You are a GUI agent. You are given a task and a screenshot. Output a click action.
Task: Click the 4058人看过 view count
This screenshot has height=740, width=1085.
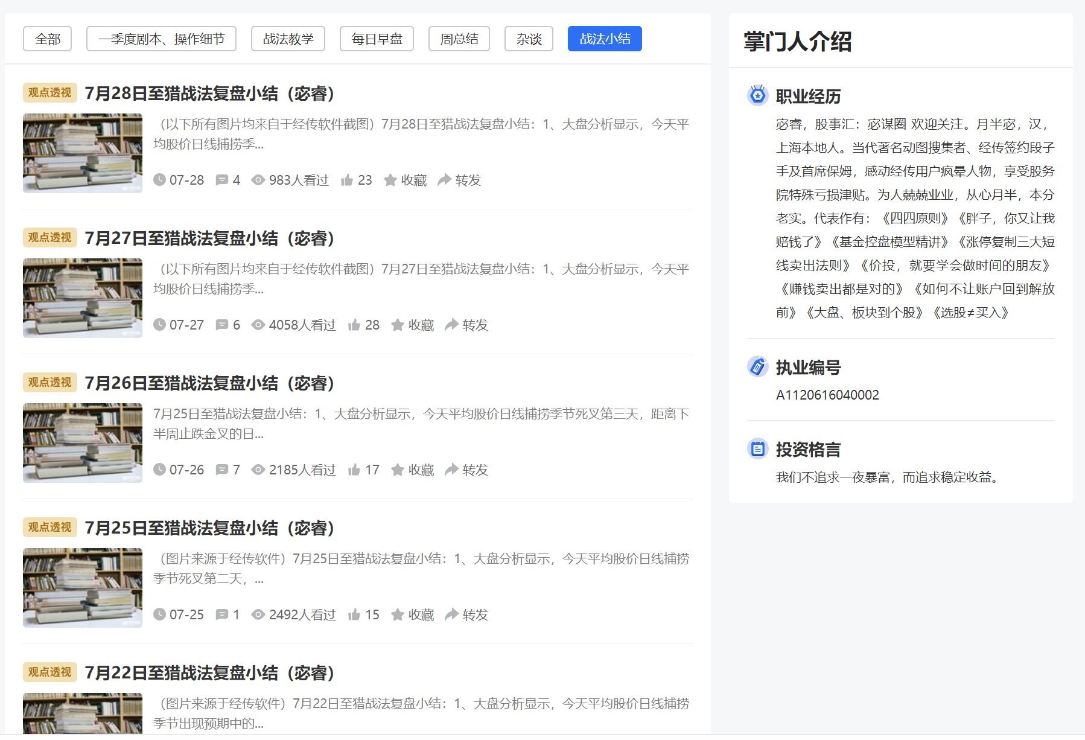(x=302, y=325)
